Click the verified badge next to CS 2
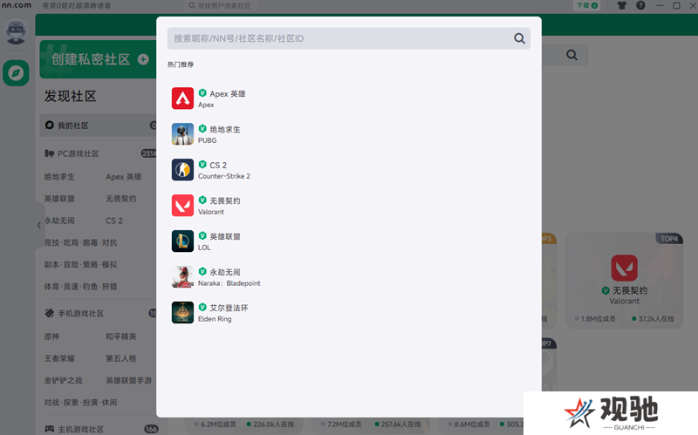 (x=202, y=164)
